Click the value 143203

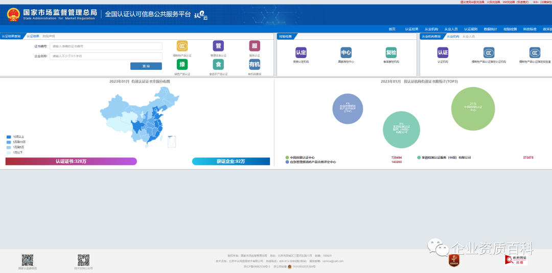click(x=397, y=162)
